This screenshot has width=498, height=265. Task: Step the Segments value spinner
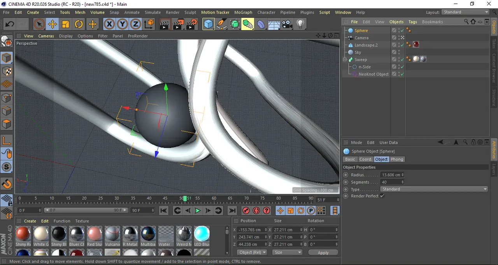click(402, 182)
